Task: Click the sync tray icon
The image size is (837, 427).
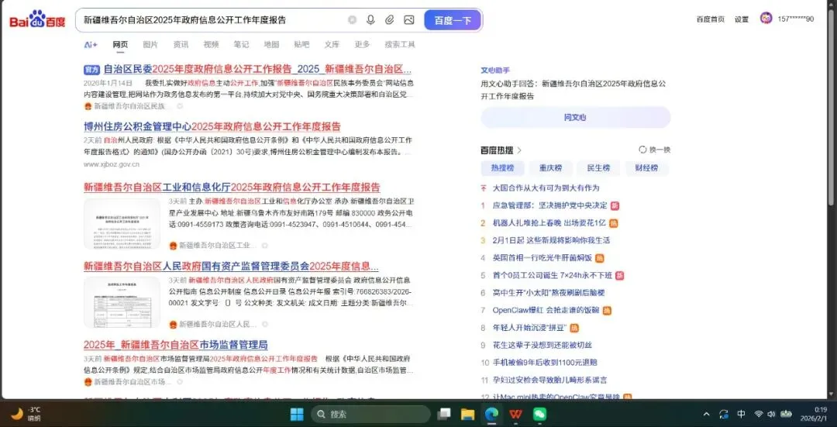Action: [724, 414]
